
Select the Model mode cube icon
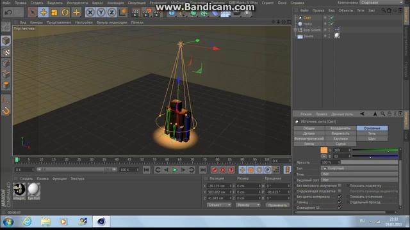(6, 41)
